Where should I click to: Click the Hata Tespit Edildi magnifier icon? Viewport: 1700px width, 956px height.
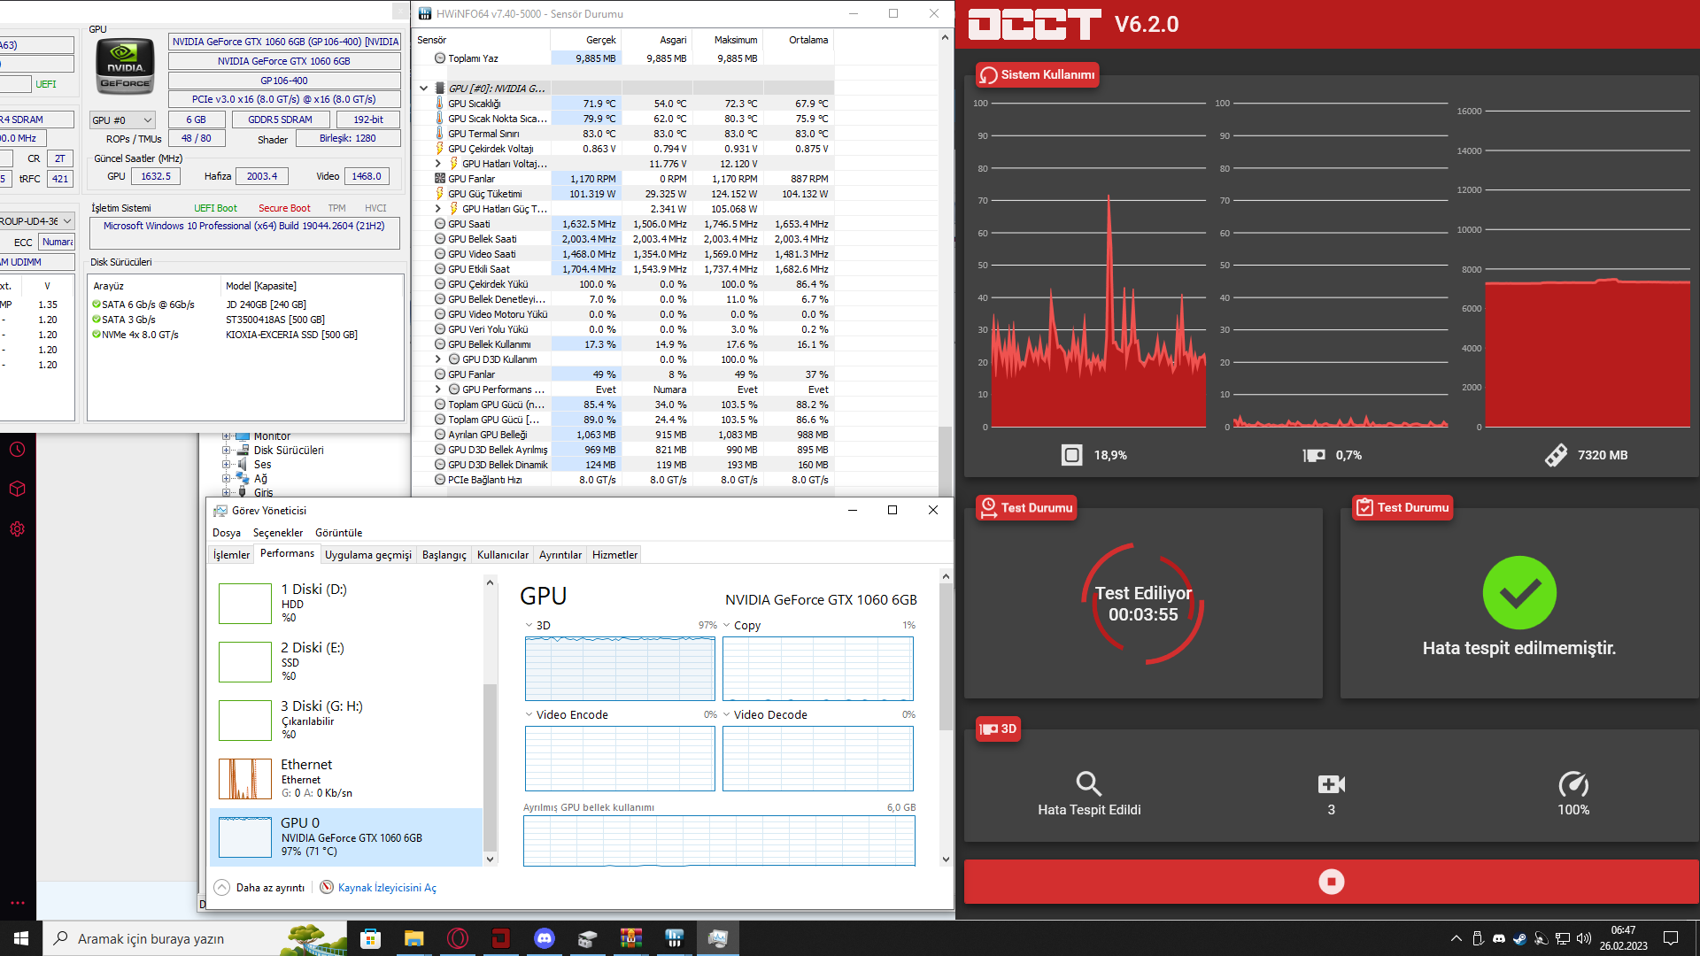[x=1088, y=784]
